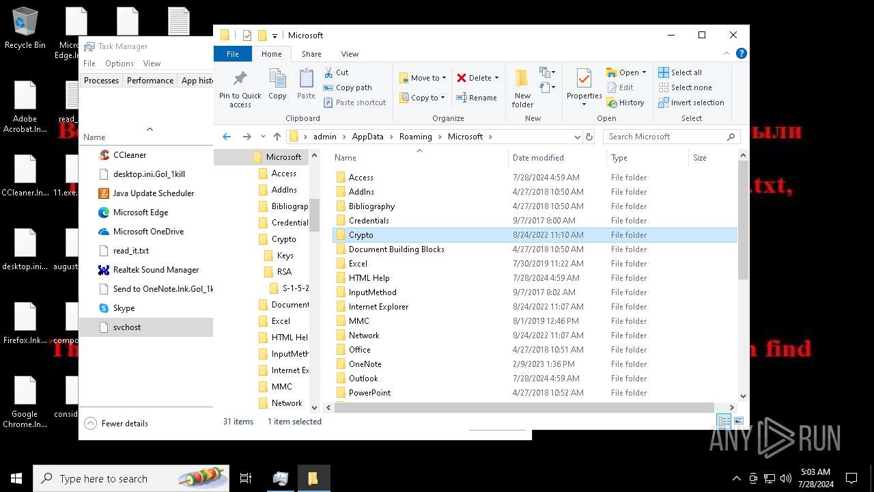Click Invert selection in ribbon
The image size is (874, 492).
(691, 102)
